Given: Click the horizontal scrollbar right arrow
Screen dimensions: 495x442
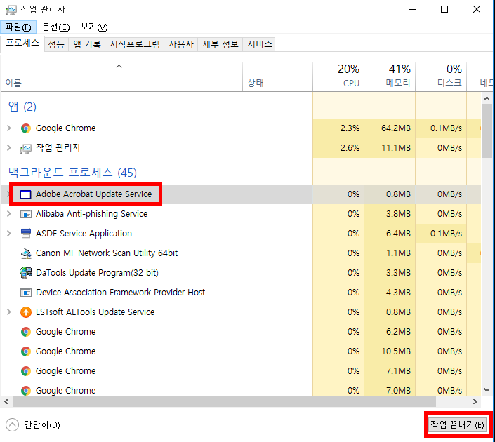Looking at the screenshot, I should pyautogui.click(x=475, y=401).
